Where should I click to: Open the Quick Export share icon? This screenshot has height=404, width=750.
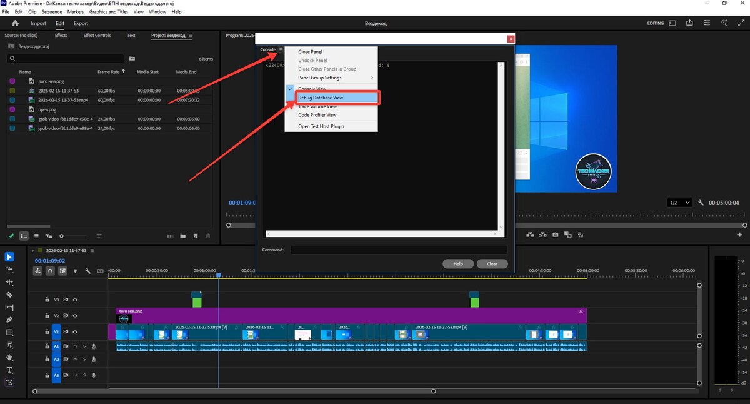click(x=689, y=23)
